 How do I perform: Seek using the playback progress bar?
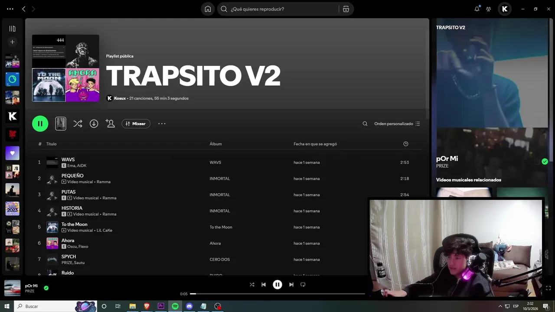click(x=277, y=294)
